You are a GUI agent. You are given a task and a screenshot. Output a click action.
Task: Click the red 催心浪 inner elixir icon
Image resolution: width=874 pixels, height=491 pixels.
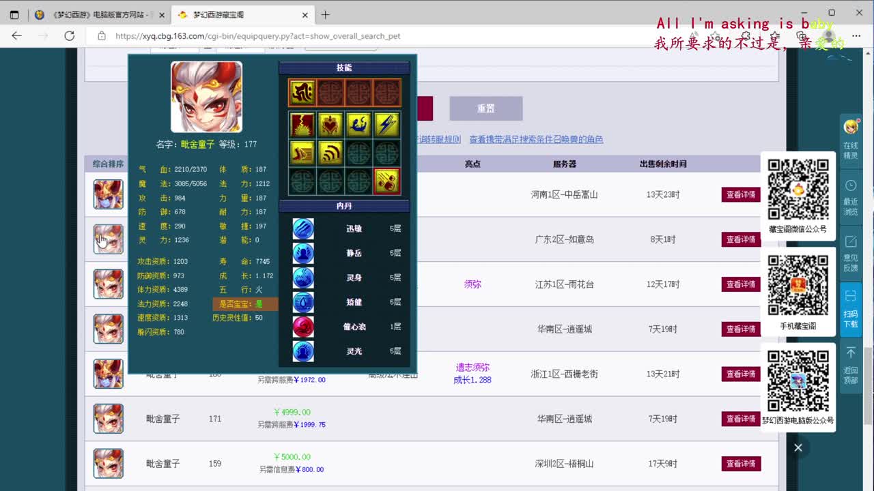(x=303, y=327)
